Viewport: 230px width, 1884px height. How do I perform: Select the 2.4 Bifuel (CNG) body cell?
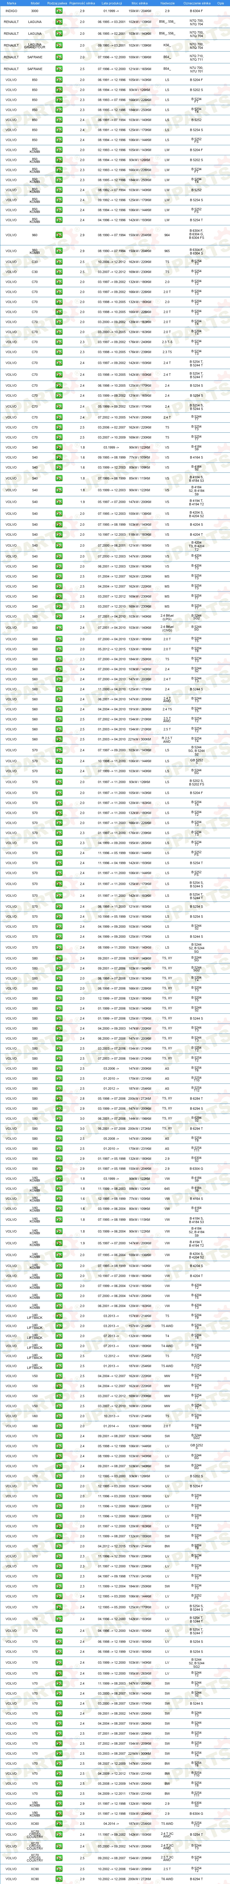point(167,628)
